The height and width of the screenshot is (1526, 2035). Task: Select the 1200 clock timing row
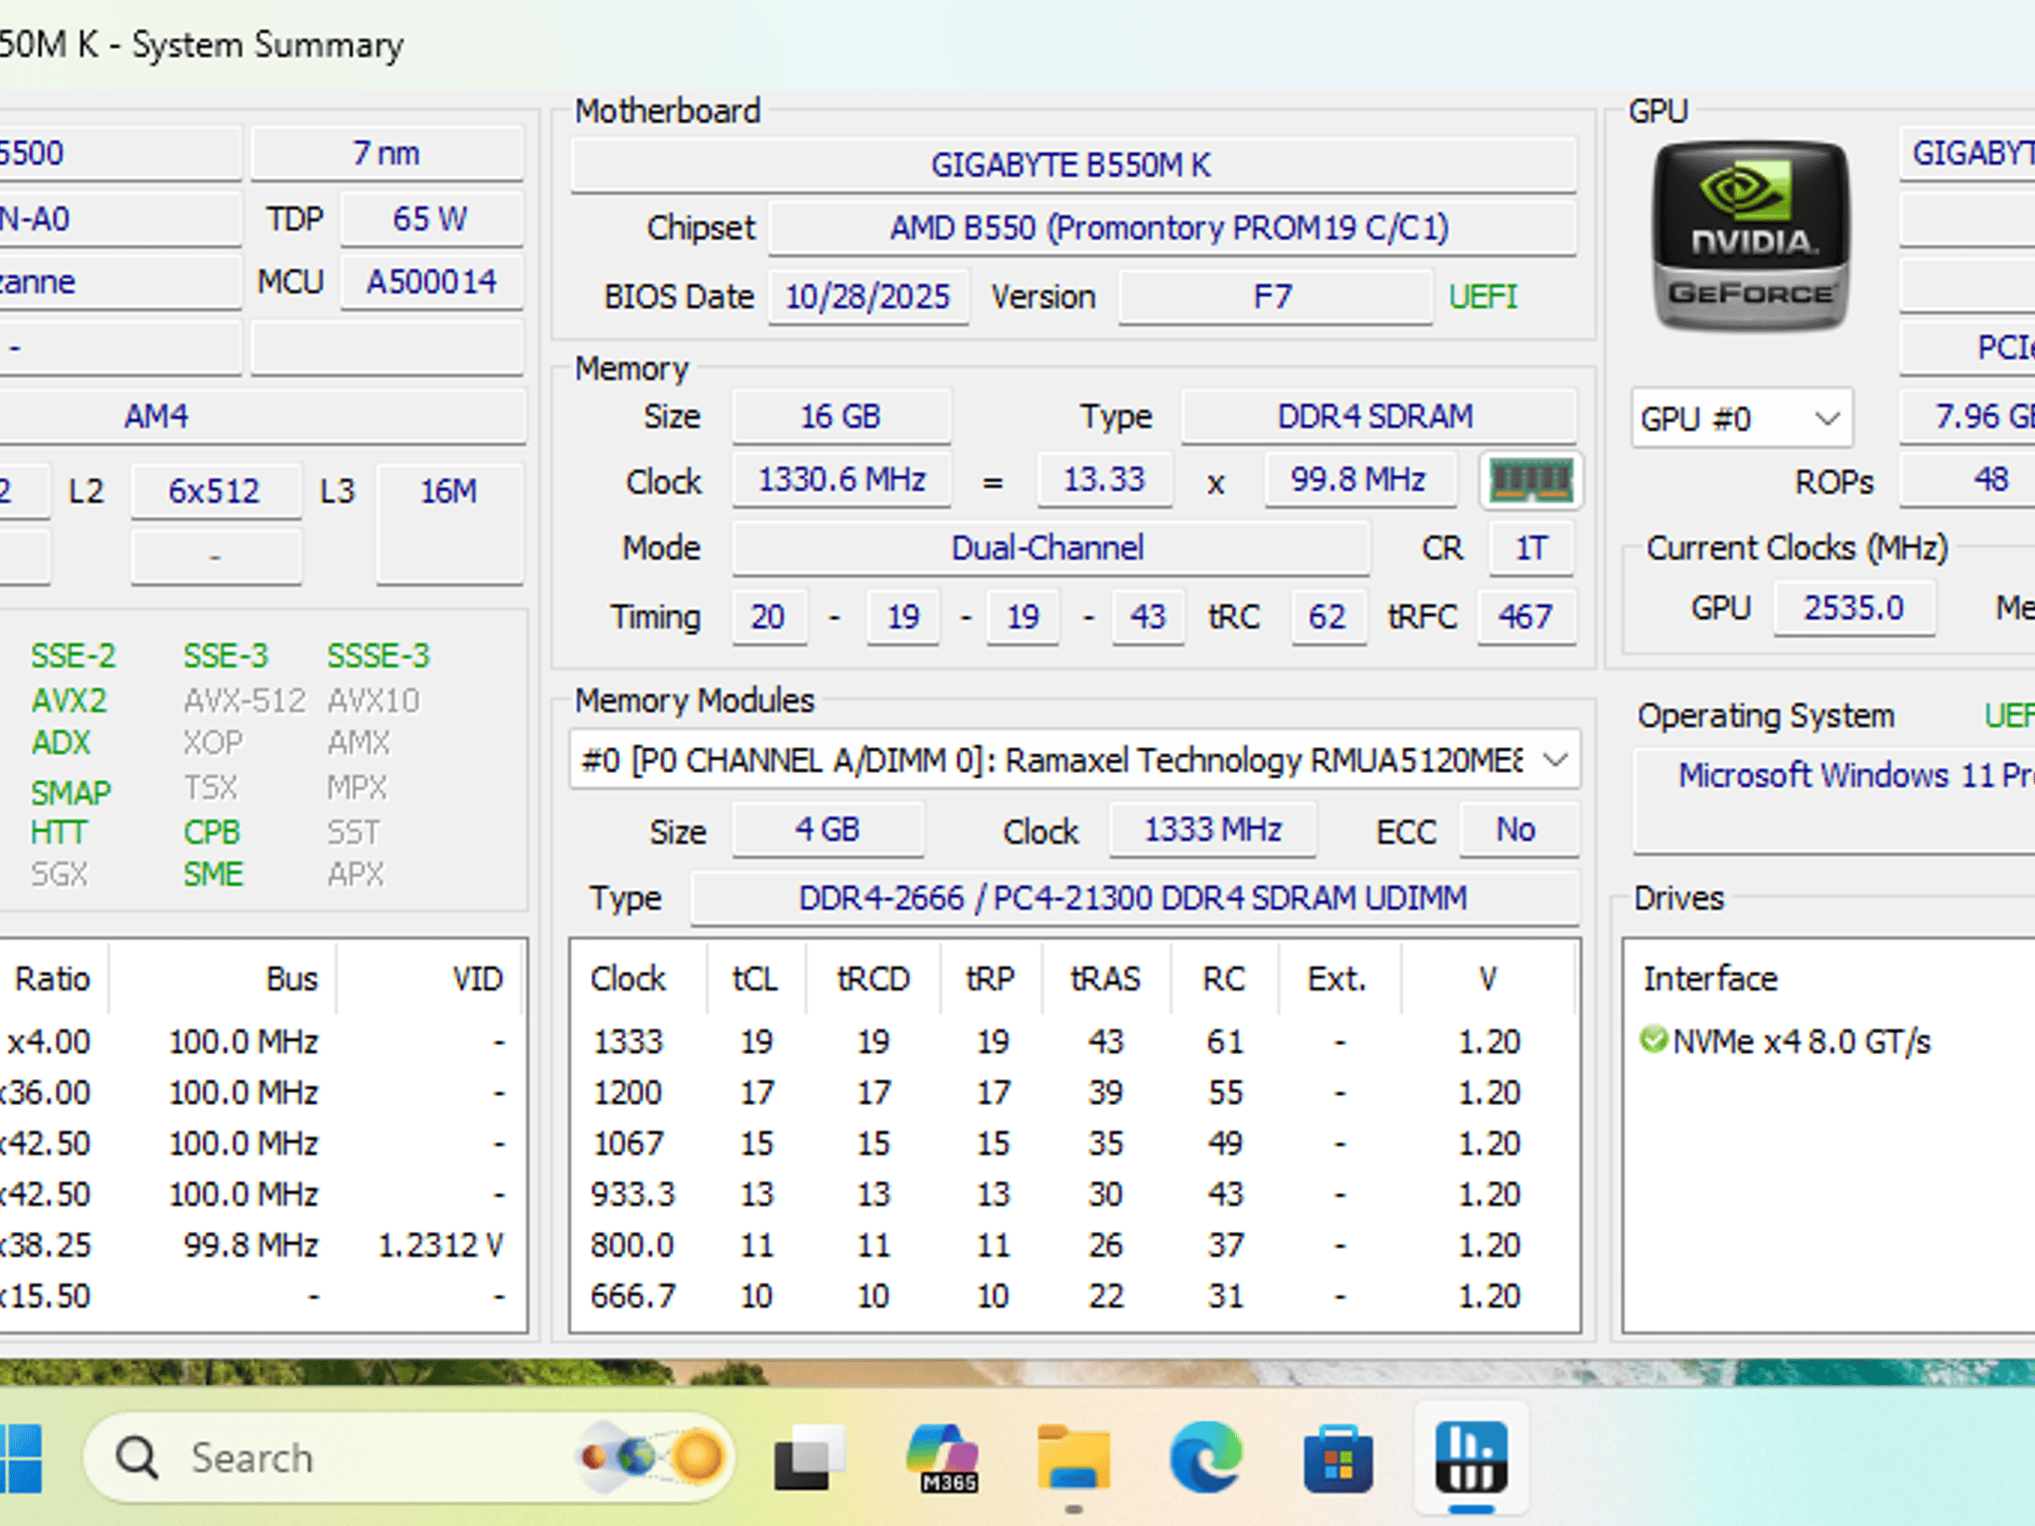(x=1074, y=1093)
